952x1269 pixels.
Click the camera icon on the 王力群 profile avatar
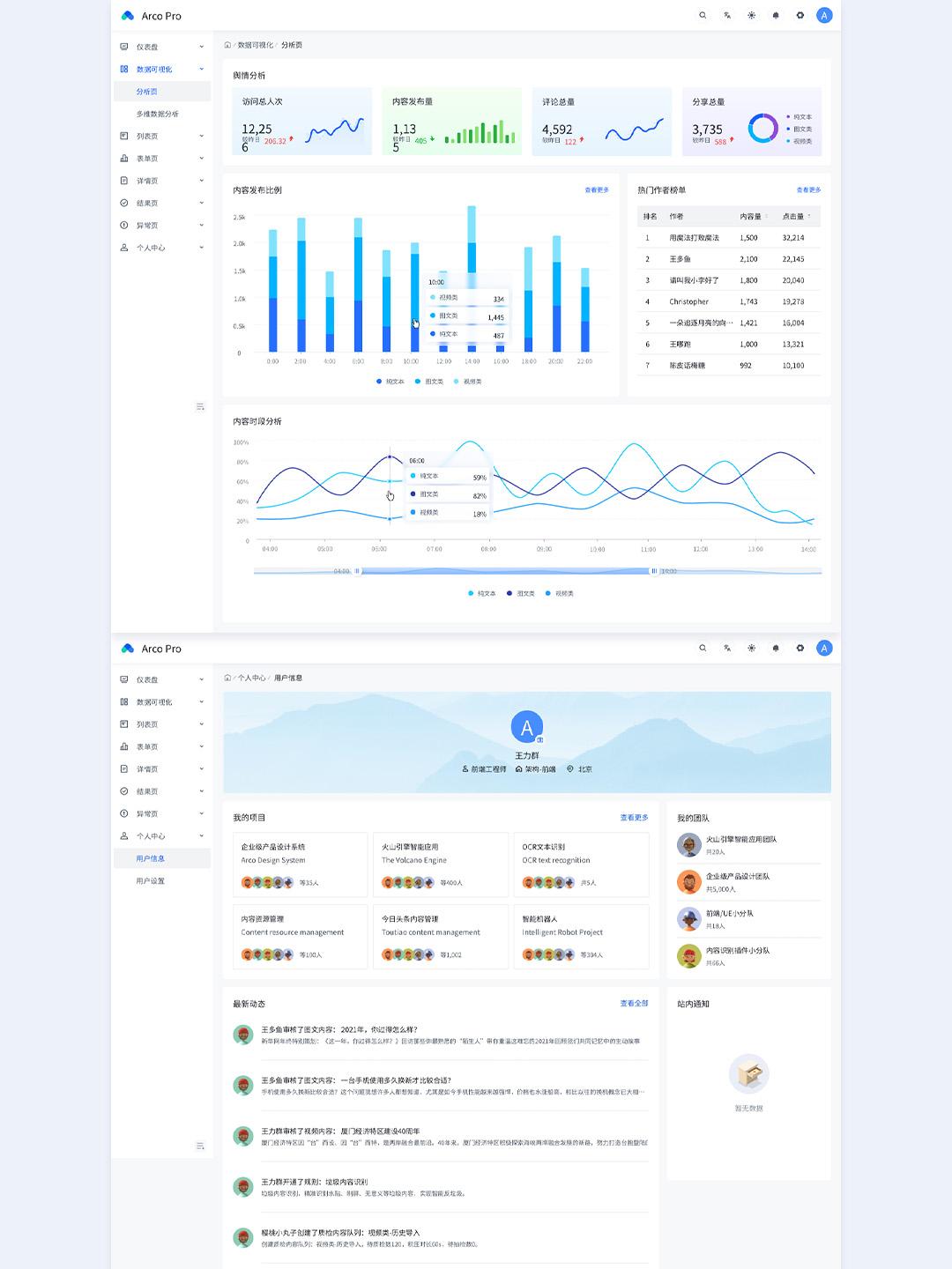(x=539, y=739)
